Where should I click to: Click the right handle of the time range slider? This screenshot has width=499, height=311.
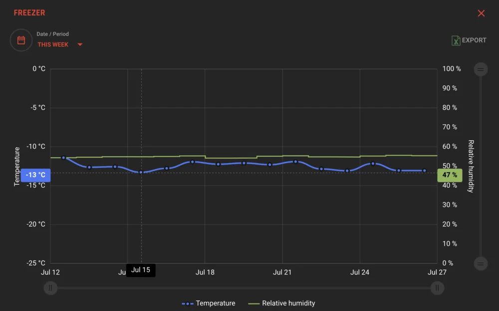click(x=437, y=288)
